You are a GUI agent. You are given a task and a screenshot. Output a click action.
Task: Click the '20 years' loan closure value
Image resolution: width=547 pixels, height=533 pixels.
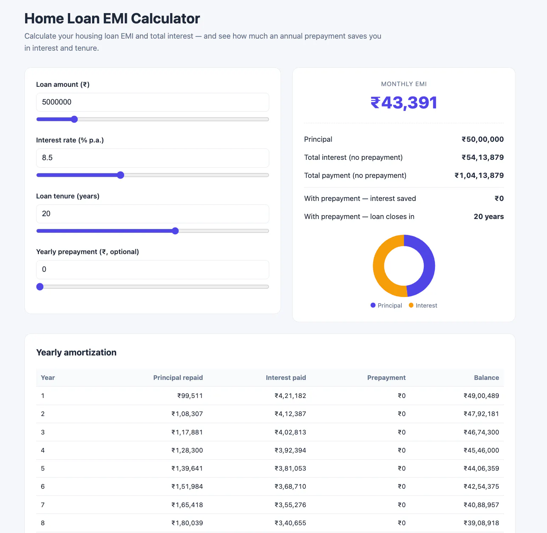(x=489, y=217)
